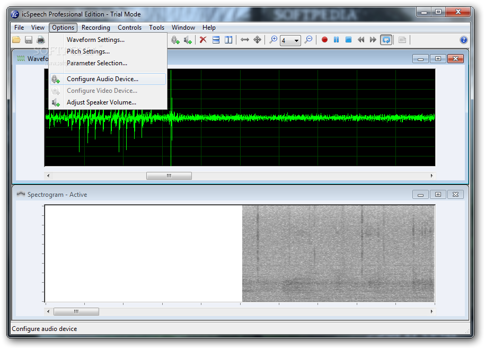The width and height of the screenshot is (485, 349).
Task: Click the four-way move arrows icon
Action: coord(257,40)
